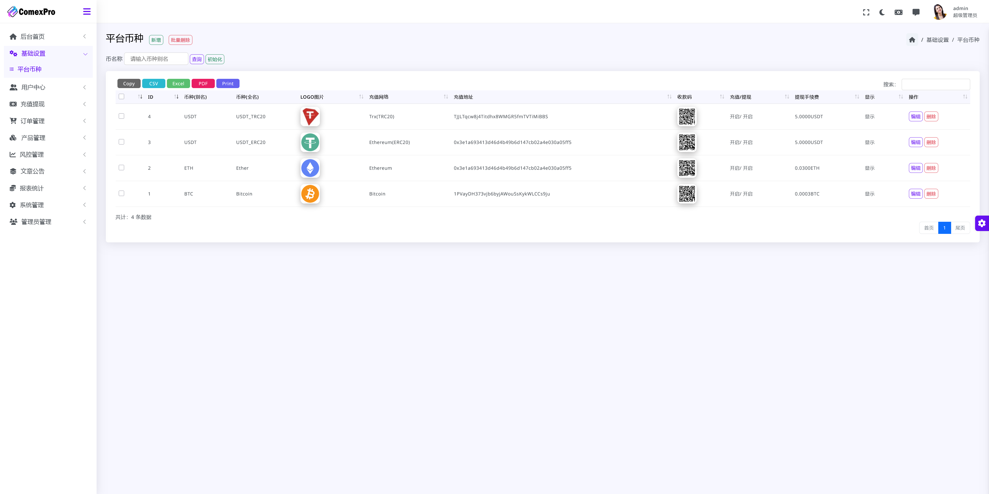Export table using Excel button
The height and width of the screenshot is (494, 989).
click(x=178, y=84)
